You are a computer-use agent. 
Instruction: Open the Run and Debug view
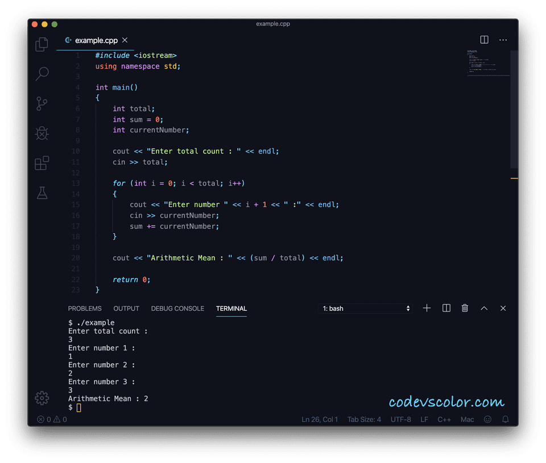pyautogui.click(x=42, y=133)
